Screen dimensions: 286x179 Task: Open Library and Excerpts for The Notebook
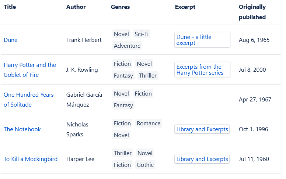point(202,129)
